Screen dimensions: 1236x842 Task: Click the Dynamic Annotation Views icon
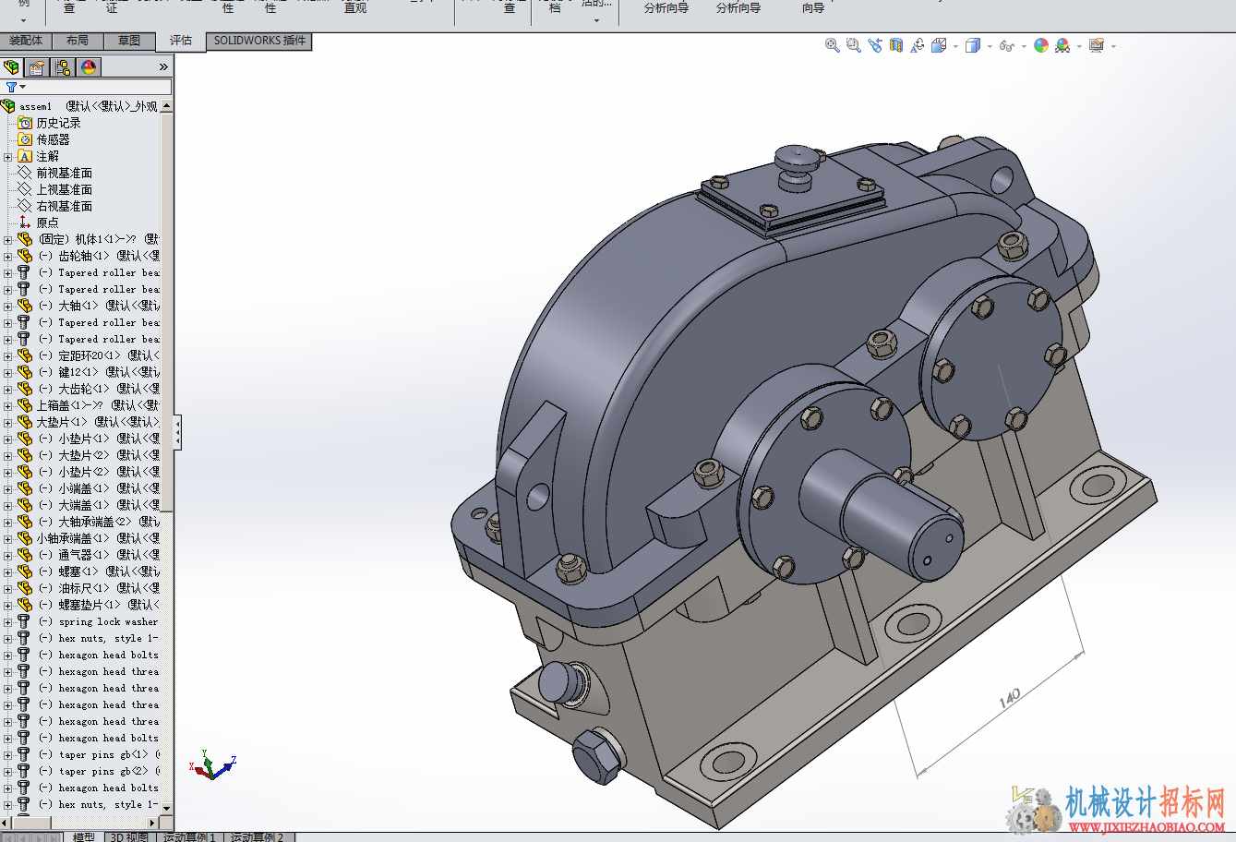918,45
